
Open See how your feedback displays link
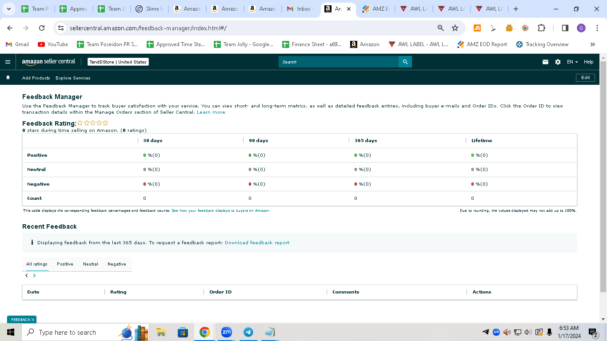click(221, 210)
